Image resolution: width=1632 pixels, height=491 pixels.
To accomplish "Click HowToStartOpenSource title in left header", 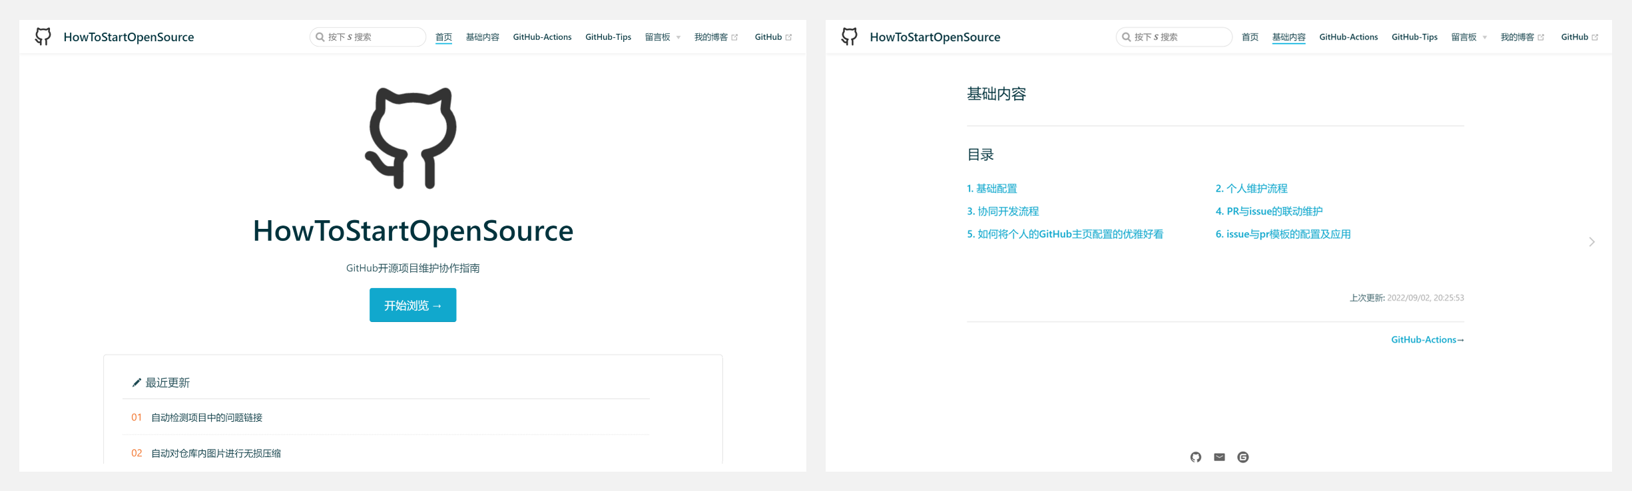I will [x=129, y=37].
